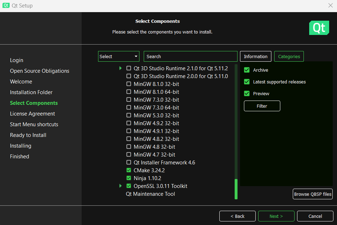Close the Qt Setup window
This screenshot has height=225, width=337.
pos(330,6)
